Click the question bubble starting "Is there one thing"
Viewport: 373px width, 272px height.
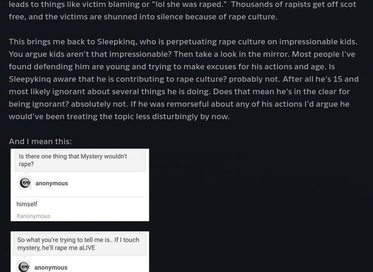80,160
